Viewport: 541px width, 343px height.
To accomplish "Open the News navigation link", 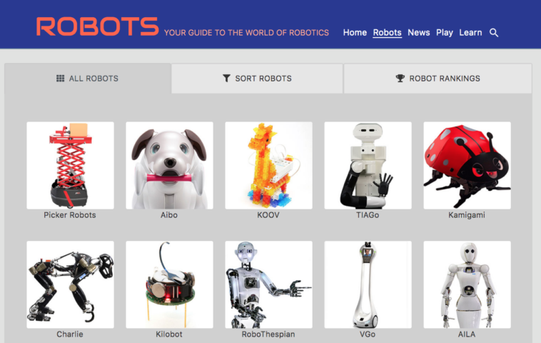I will click(418, 32).
